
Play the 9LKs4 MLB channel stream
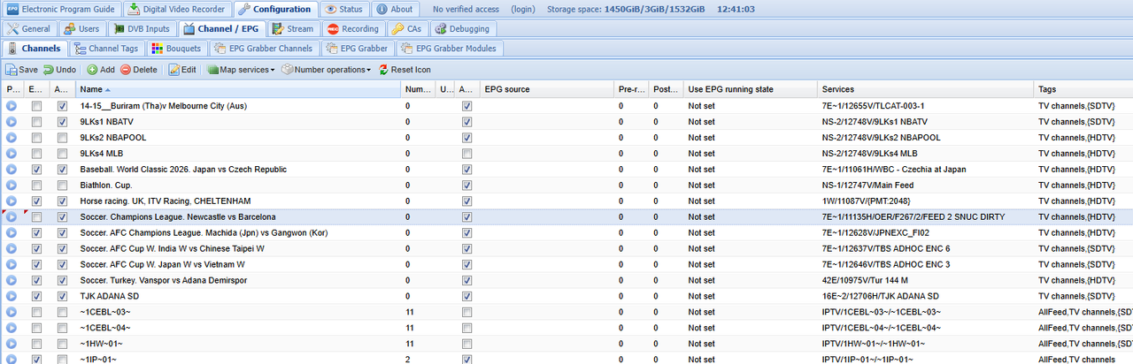pos(12,154)
